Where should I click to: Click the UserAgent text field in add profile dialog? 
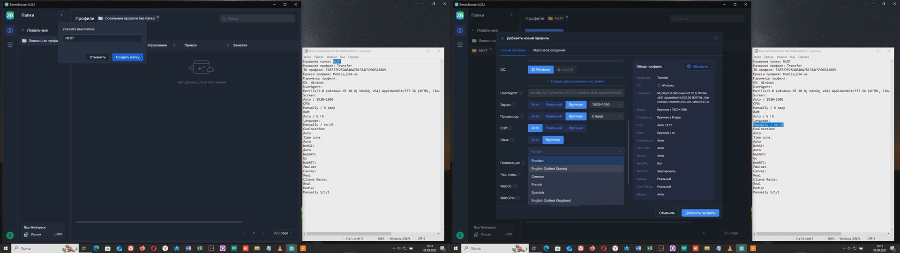point(576,93)
